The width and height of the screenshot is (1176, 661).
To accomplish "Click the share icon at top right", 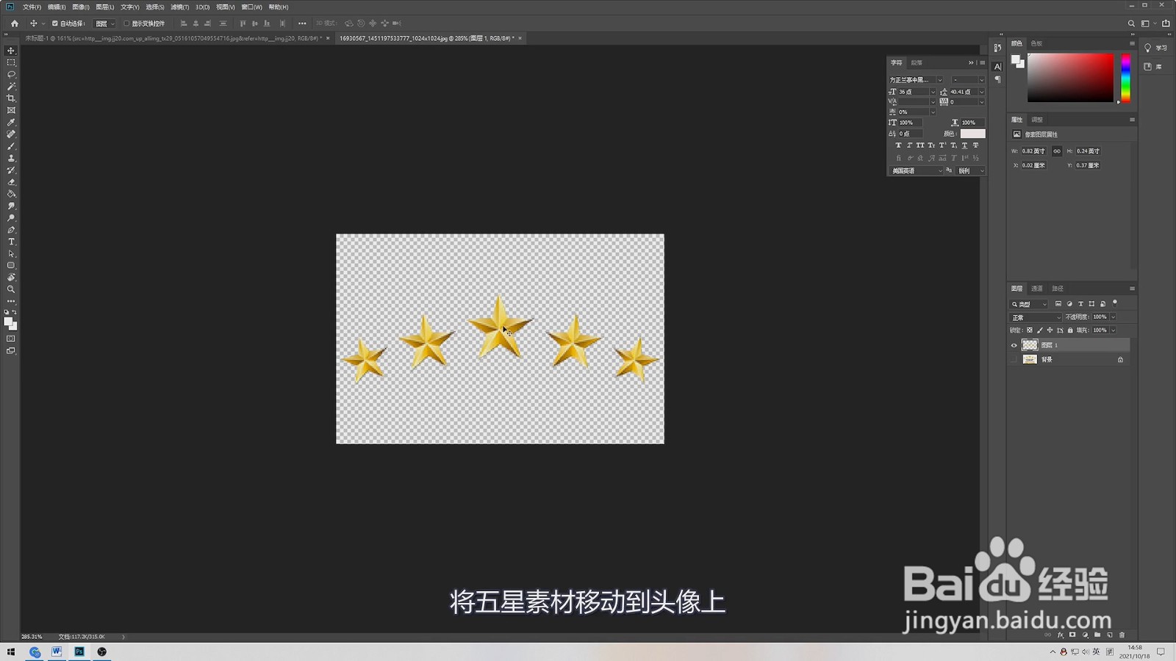I will point(1166,24).
